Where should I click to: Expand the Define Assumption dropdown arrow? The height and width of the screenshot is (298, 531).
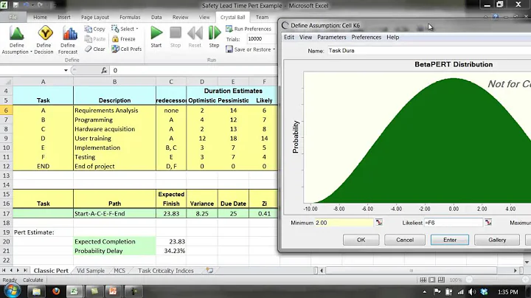(31, 52)
